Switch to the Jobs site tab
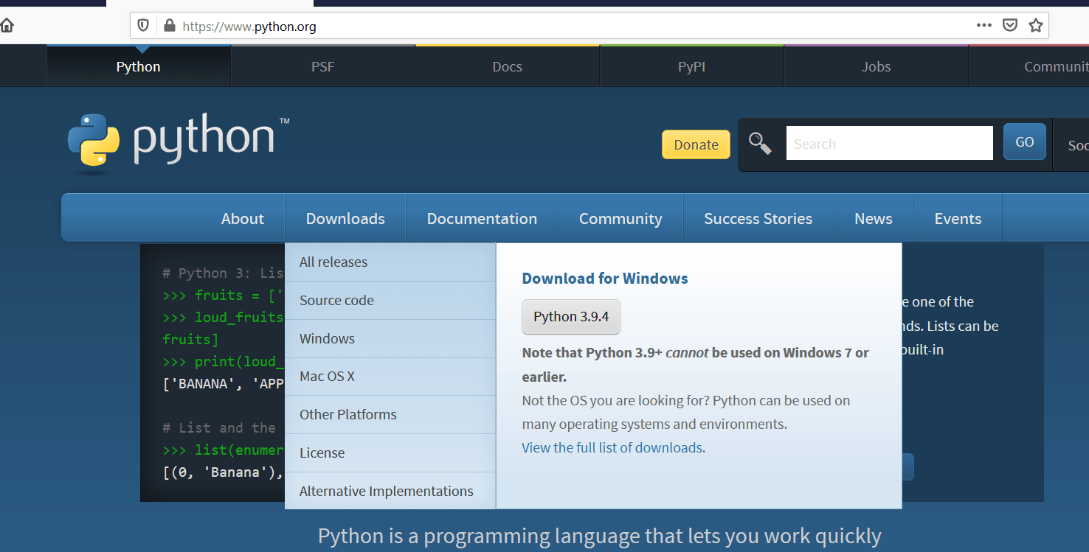Viewport: 1089px width, 552px height. (877, 66)
